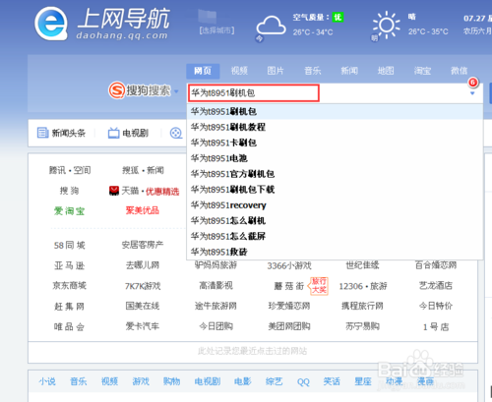The width and height of the screenshot is (492, 402).
Task: Choose suggestion 华为t8951怎么刷机
Action: tap(335, 220)
